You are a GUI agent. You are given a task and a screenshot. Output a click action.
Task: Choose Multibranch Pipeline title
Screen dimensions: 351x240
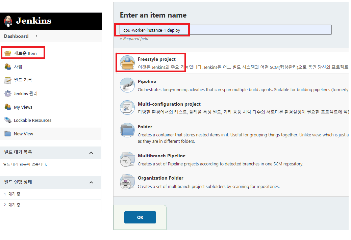161,156
